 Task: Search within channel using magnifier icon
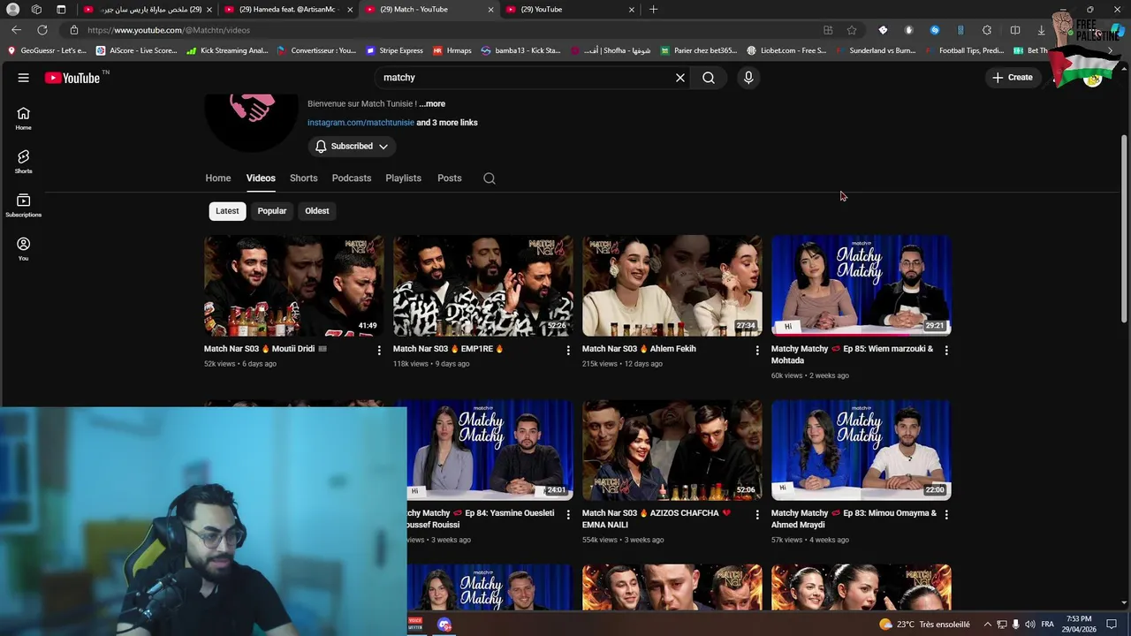(490, 178)
